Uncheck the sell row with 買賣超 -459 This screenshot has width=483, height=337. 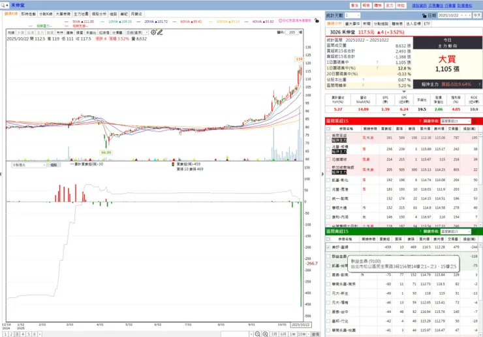[x=328, y=247]
